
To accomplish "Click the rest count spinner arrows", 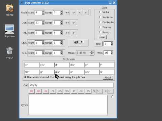I will click(x=112, y=44).
